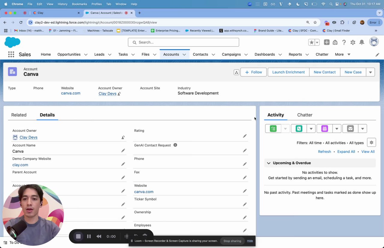Stop the Loom recording

(x=78, y=236)
